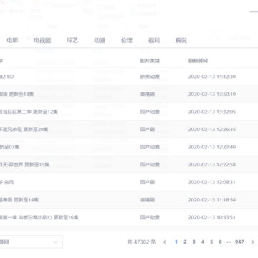
Task: Open the row 更新至20集
Action: click(129, 129)
